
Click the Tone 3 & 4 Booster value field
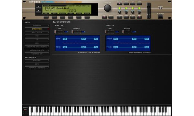[134, 32]
